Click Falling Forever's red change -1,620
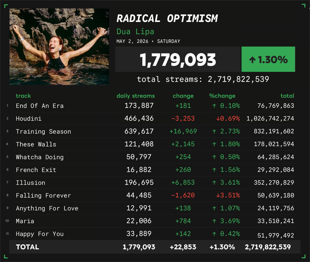This screenshot has width=310, height=262. point(183,195)
